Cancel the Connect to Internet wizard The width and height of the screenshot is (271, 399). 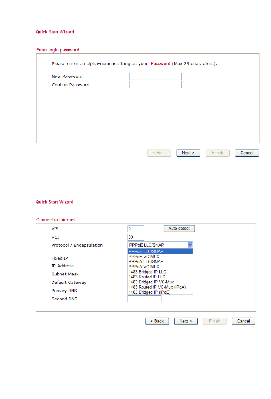pos(244,321)
